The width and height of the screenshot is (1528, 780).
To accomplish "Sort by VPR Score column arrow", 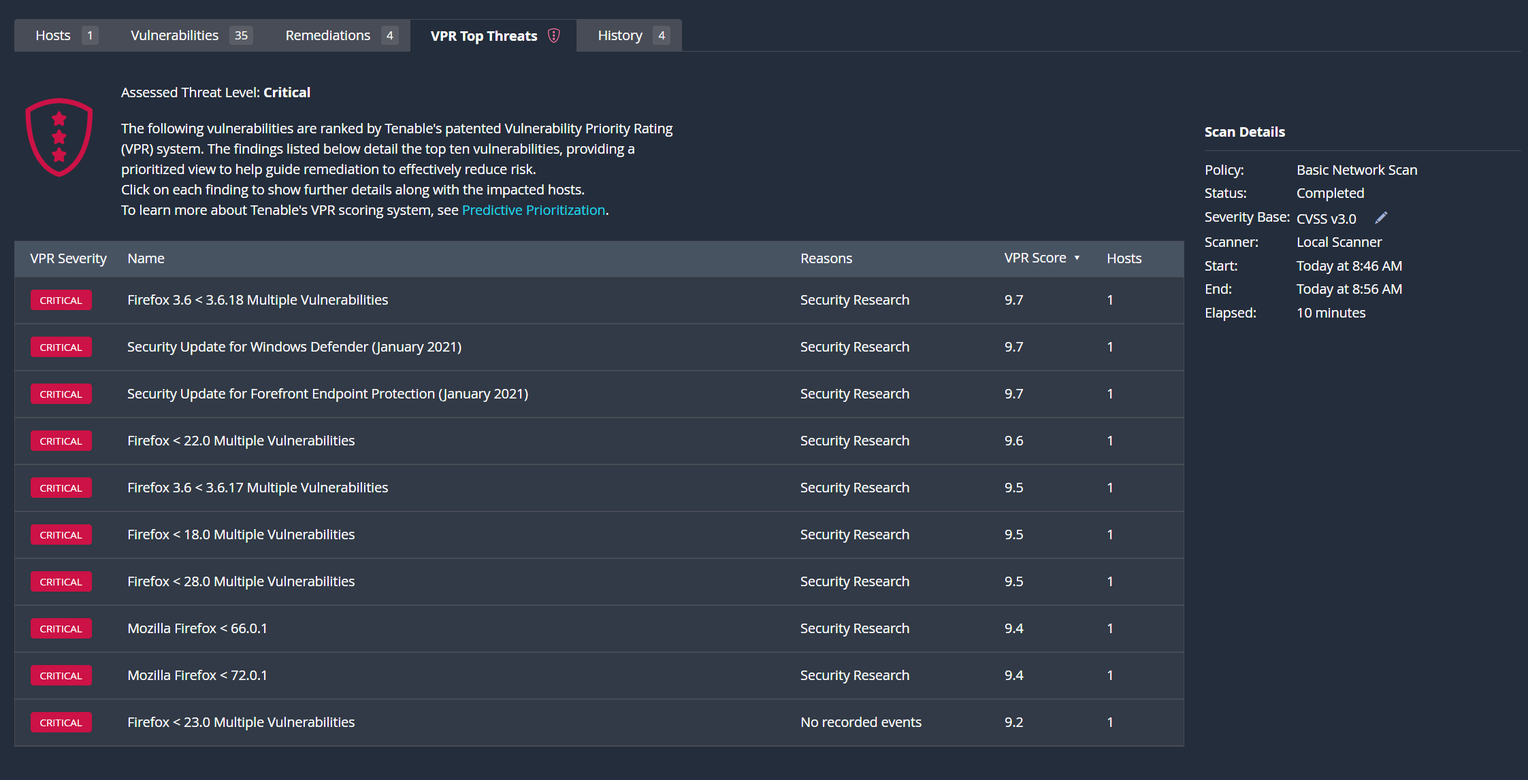I will click(1077, 258).
